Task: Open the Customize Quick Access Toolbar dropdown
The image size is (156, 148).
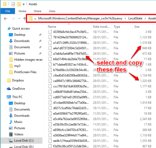Action: [24, 4]
